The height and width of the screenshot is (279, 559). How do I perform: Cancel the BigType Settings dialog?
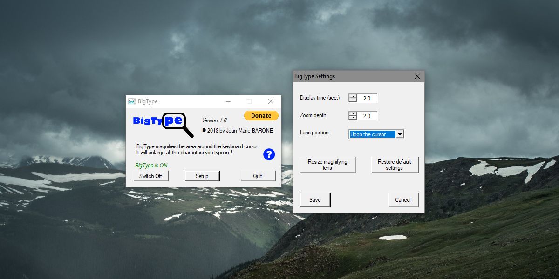click(x=403, y=200)
